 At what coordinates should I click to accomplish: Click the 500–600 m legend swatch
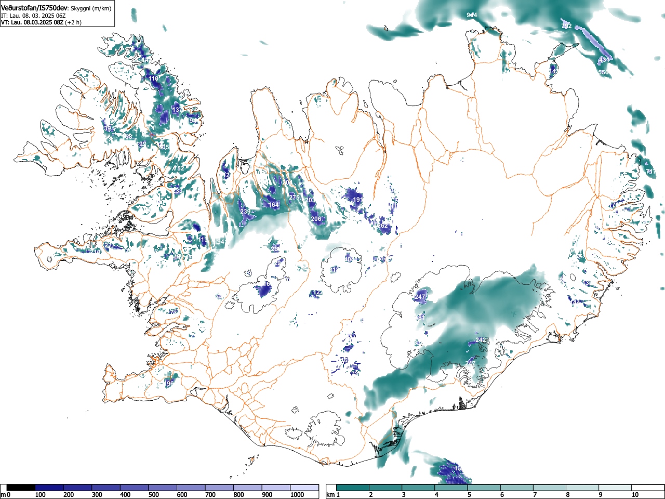(163, 488)
